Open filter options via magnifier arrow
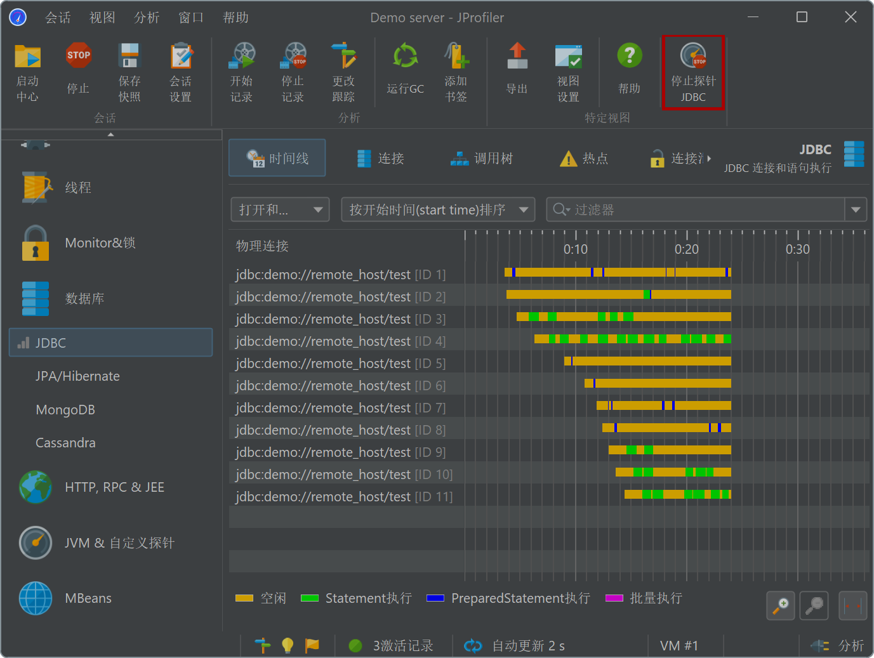The width and height of the screenshot is (874, 658). (x=562, y=209)
